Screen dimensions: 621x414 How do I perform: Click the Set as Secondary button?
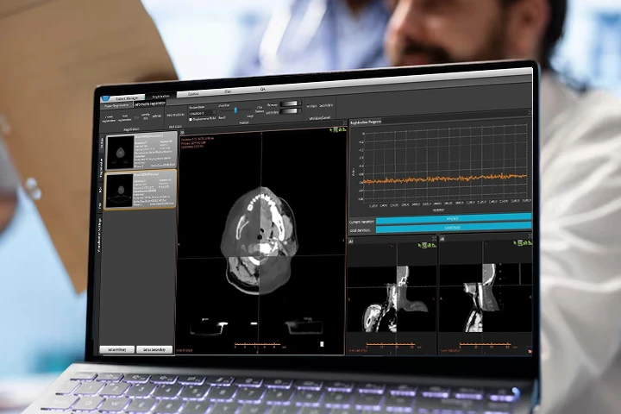pos(154,349)
